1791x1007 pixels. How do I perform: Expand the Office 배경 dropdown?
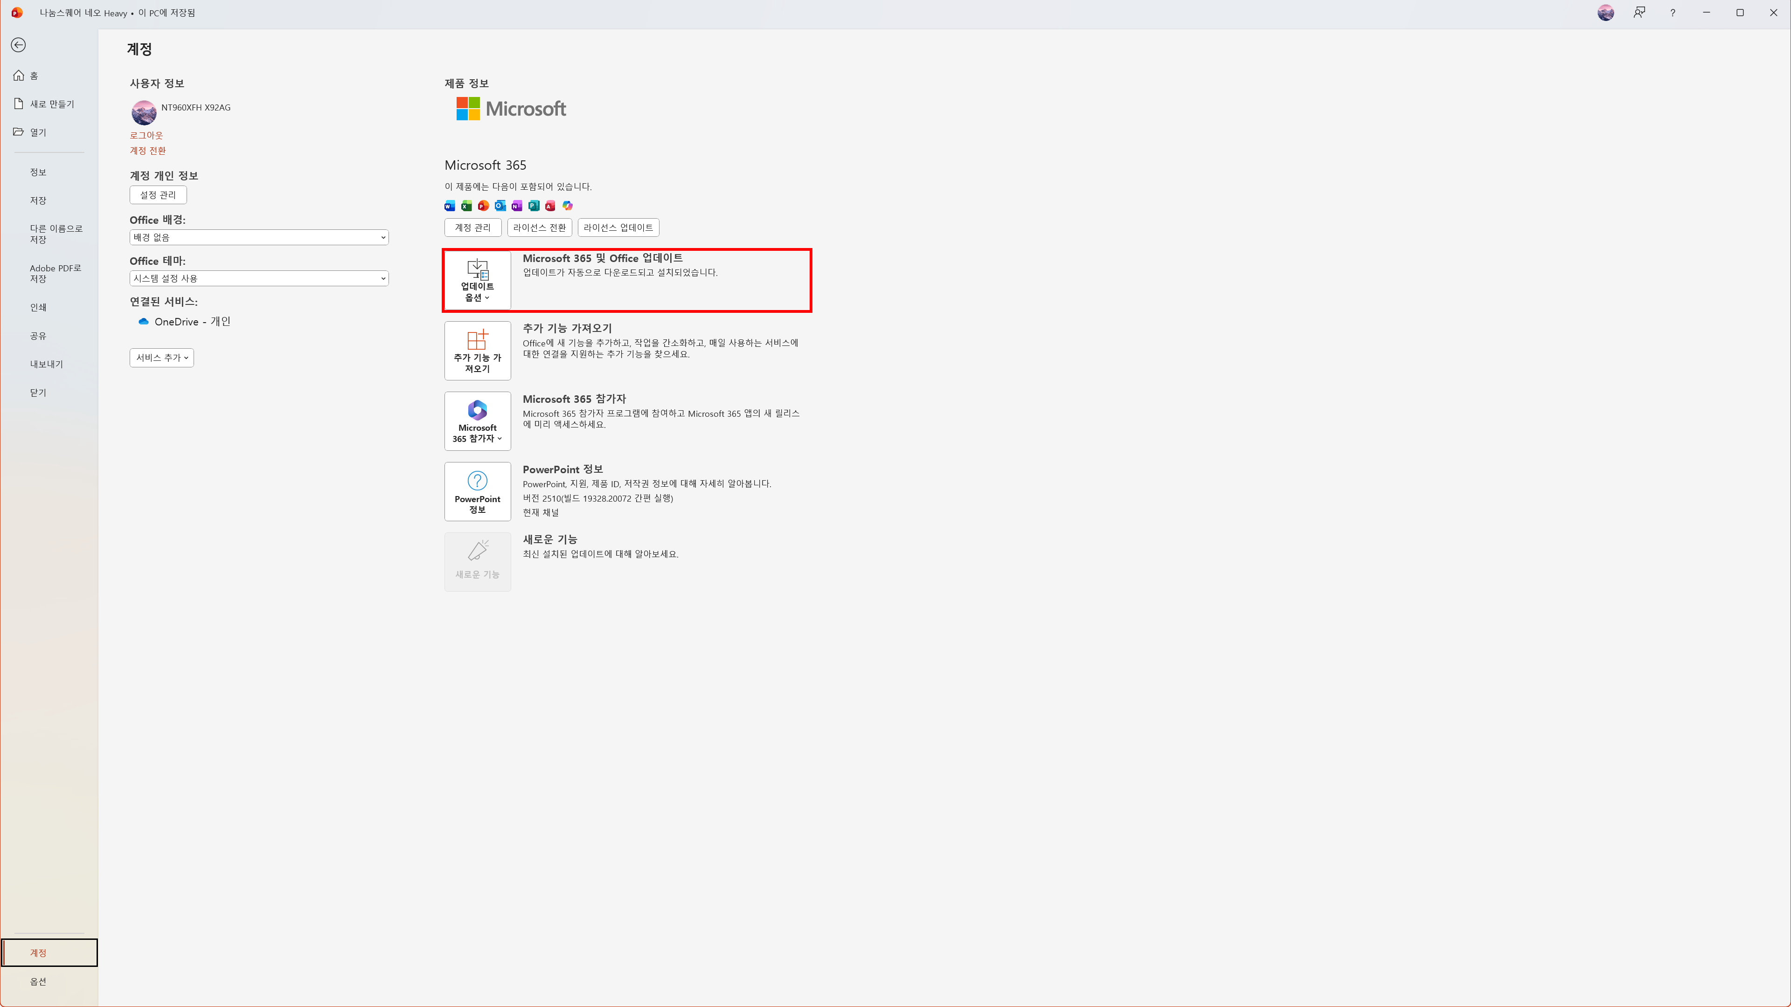point(259,238)
